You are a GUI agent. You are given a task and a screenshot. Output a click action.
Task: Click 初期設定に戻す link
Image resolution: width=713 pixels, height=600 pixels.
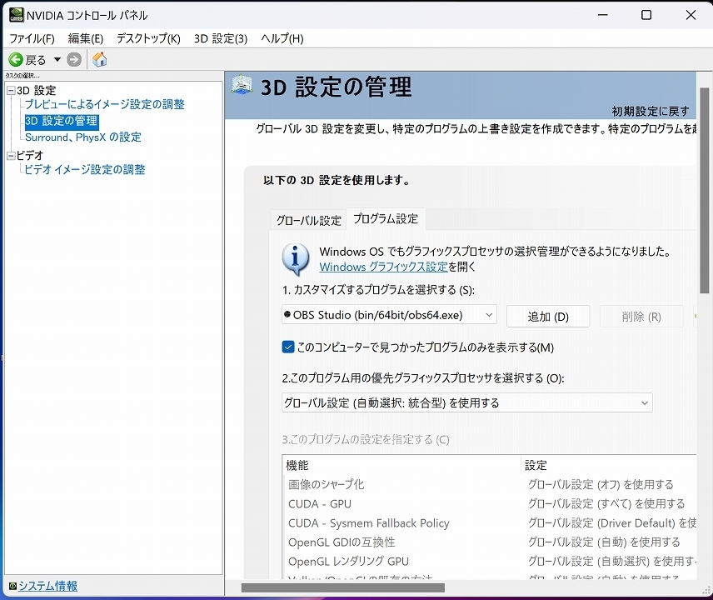click(x=651, y=111)
